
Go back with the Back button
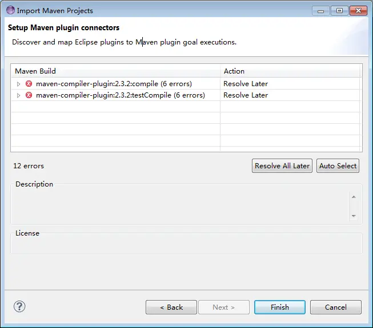(x=171, y=307)
